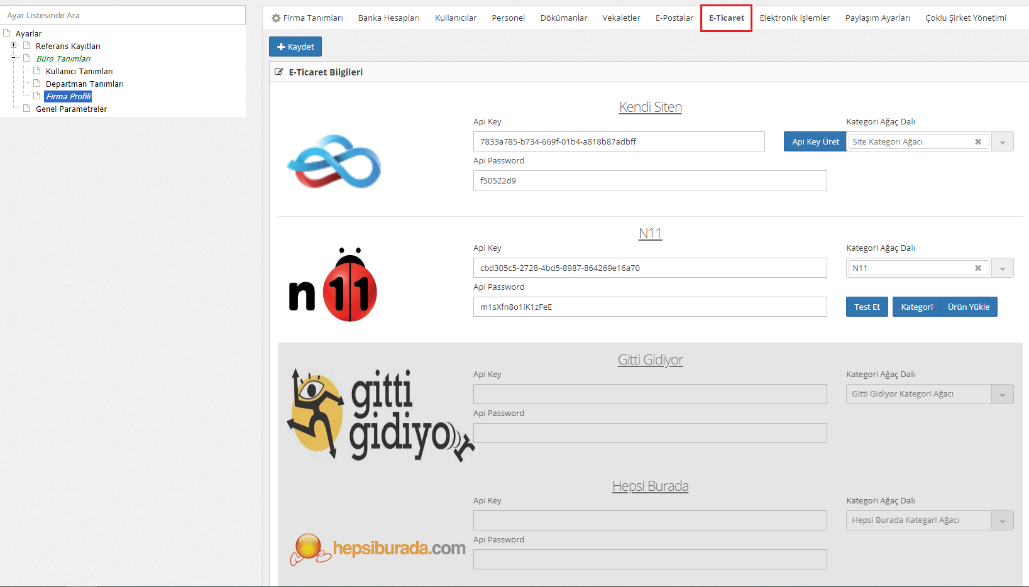Switch to the Elektronik İşlemler tab

[x=795, y=18]
